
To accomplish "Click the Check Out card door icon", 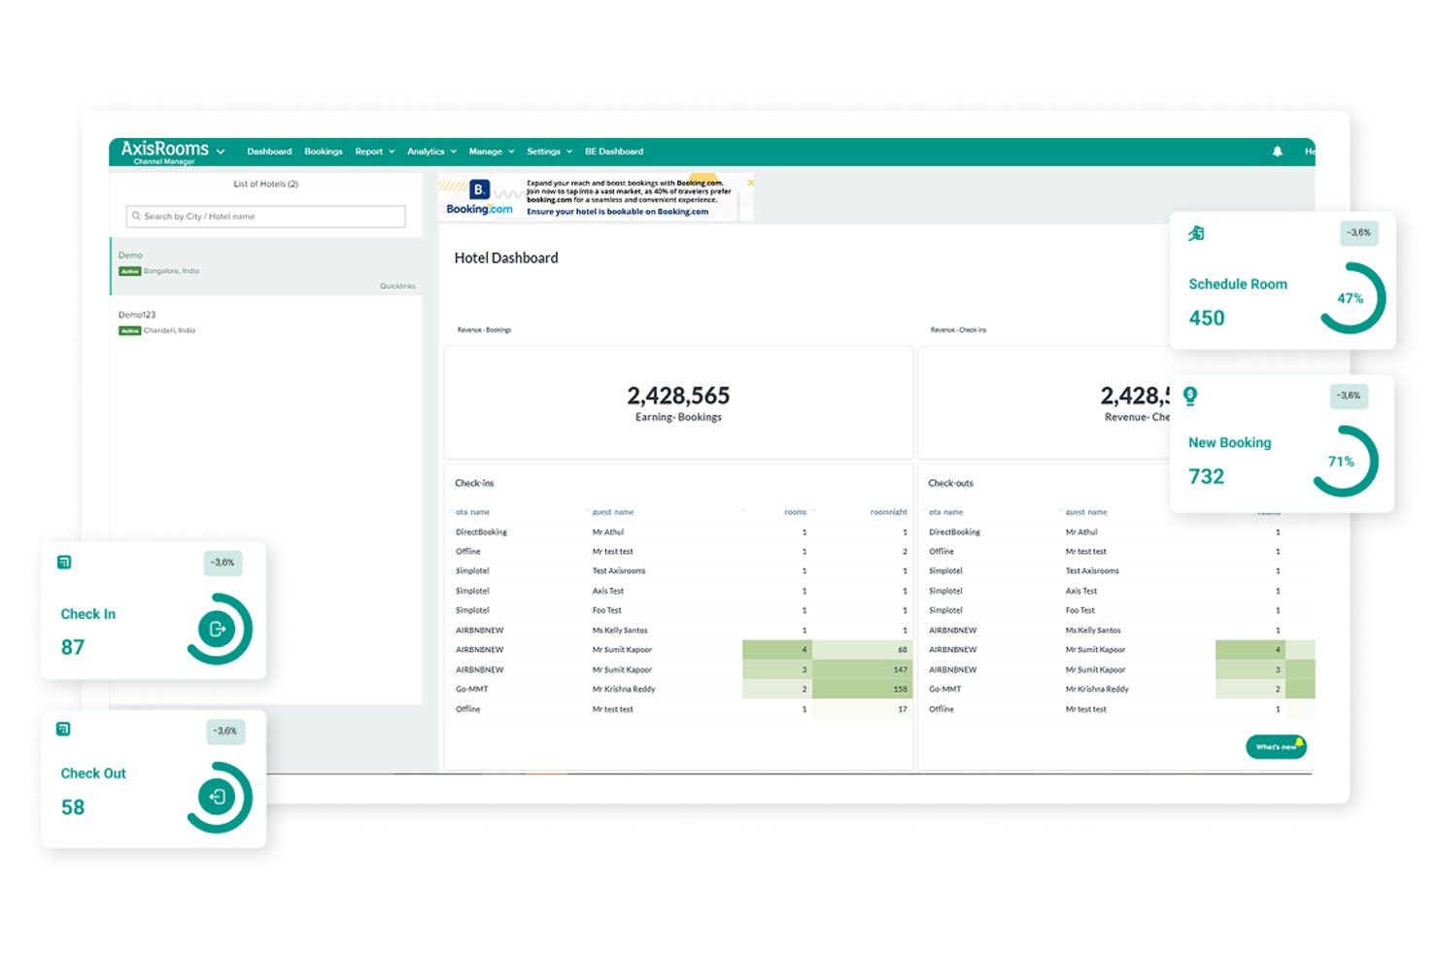I will pyautogui.click(x=217, y=797).
